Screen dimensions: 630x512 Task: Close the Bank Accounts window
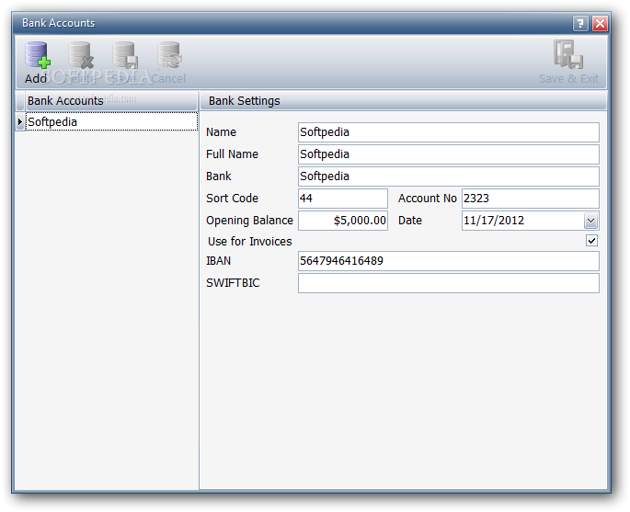[600, 23]
